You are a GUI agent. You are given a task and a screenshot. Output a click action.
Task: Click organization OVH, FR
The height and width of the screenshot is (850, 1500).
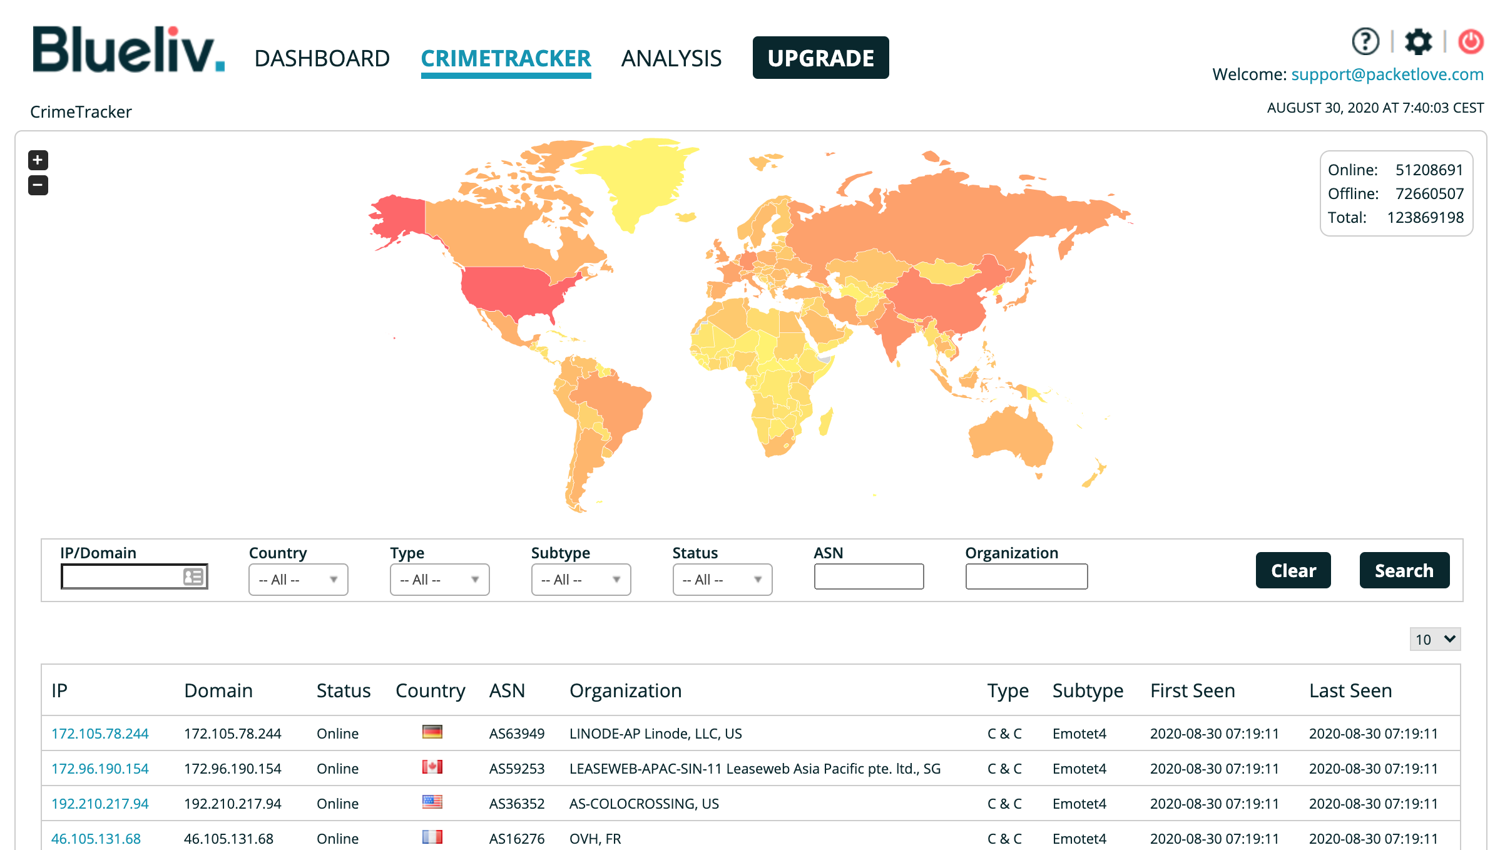595,839
